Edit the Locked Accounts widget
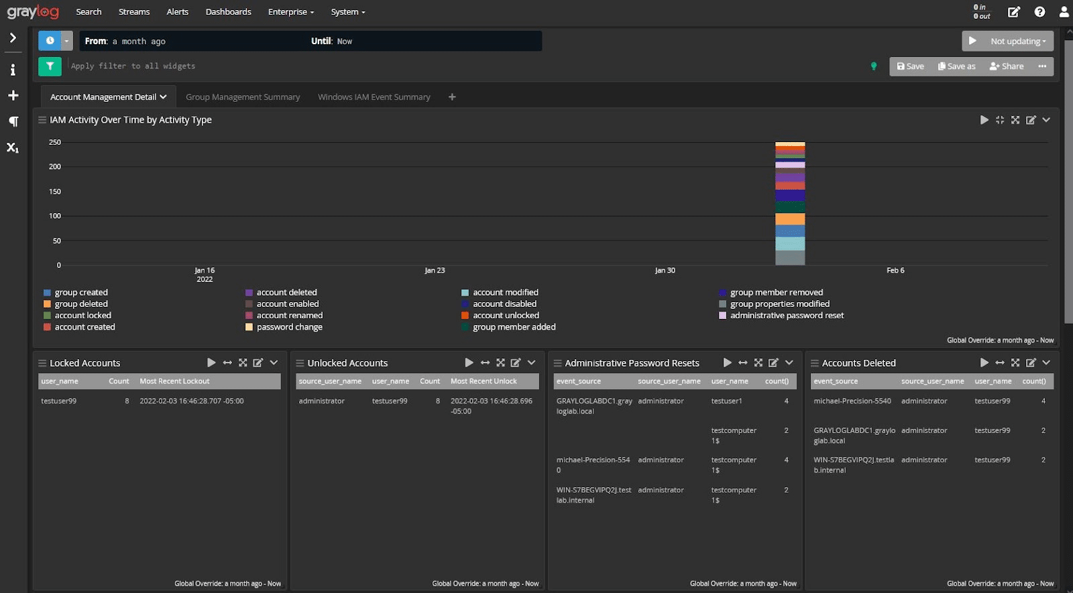 coord(258,363)
